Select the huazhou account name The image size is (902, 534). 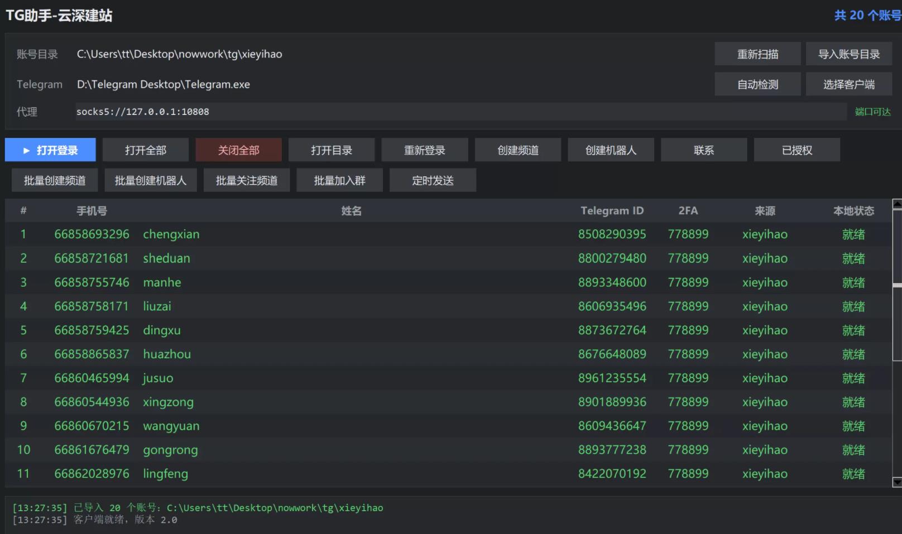[167, 354]
